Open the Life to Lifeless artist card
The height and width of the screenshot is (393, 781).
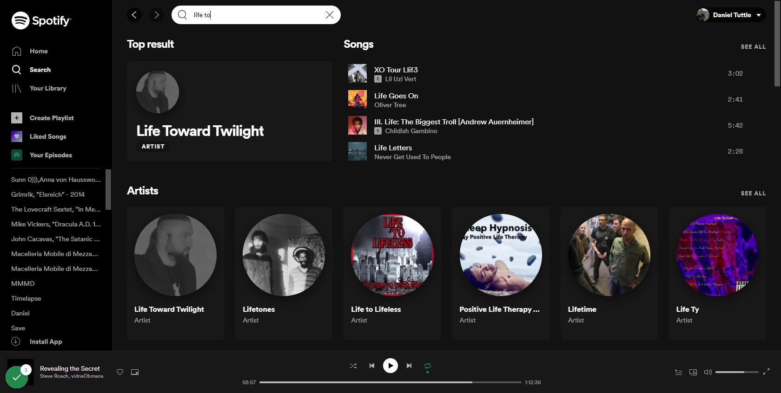pos(392,273)
